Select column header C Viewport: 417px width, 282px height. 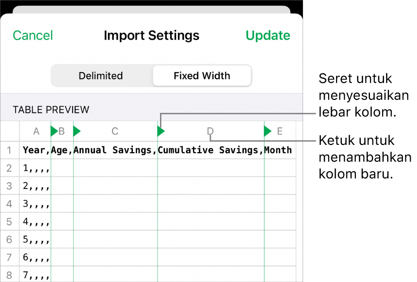tap(115, 131)
